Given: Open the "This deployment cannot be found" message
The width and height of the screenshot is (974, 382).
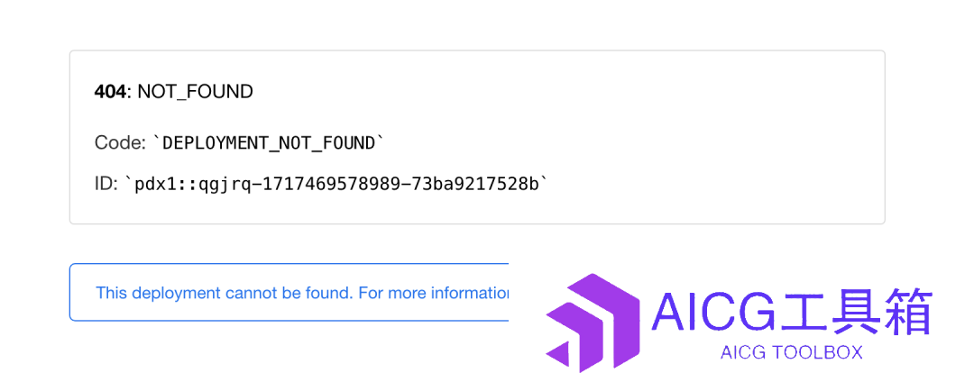Looking at the screenshot, I should coord(225,293).
